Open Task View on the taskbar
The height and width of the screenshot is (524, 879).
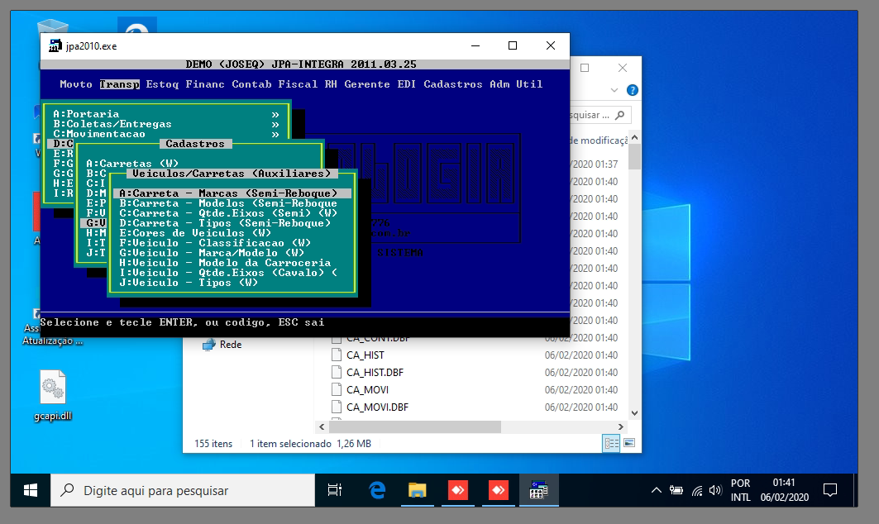pyautogui.click(x=335, y=490)
